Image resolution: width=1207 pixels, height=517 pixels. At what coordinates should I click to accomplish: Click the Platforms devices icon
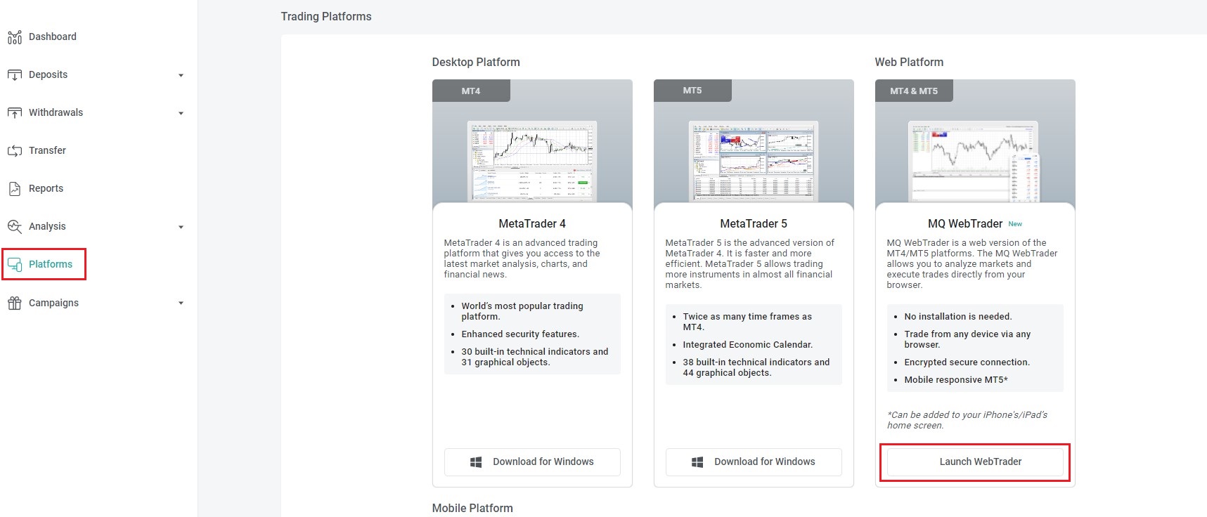(x=15, y=265)
